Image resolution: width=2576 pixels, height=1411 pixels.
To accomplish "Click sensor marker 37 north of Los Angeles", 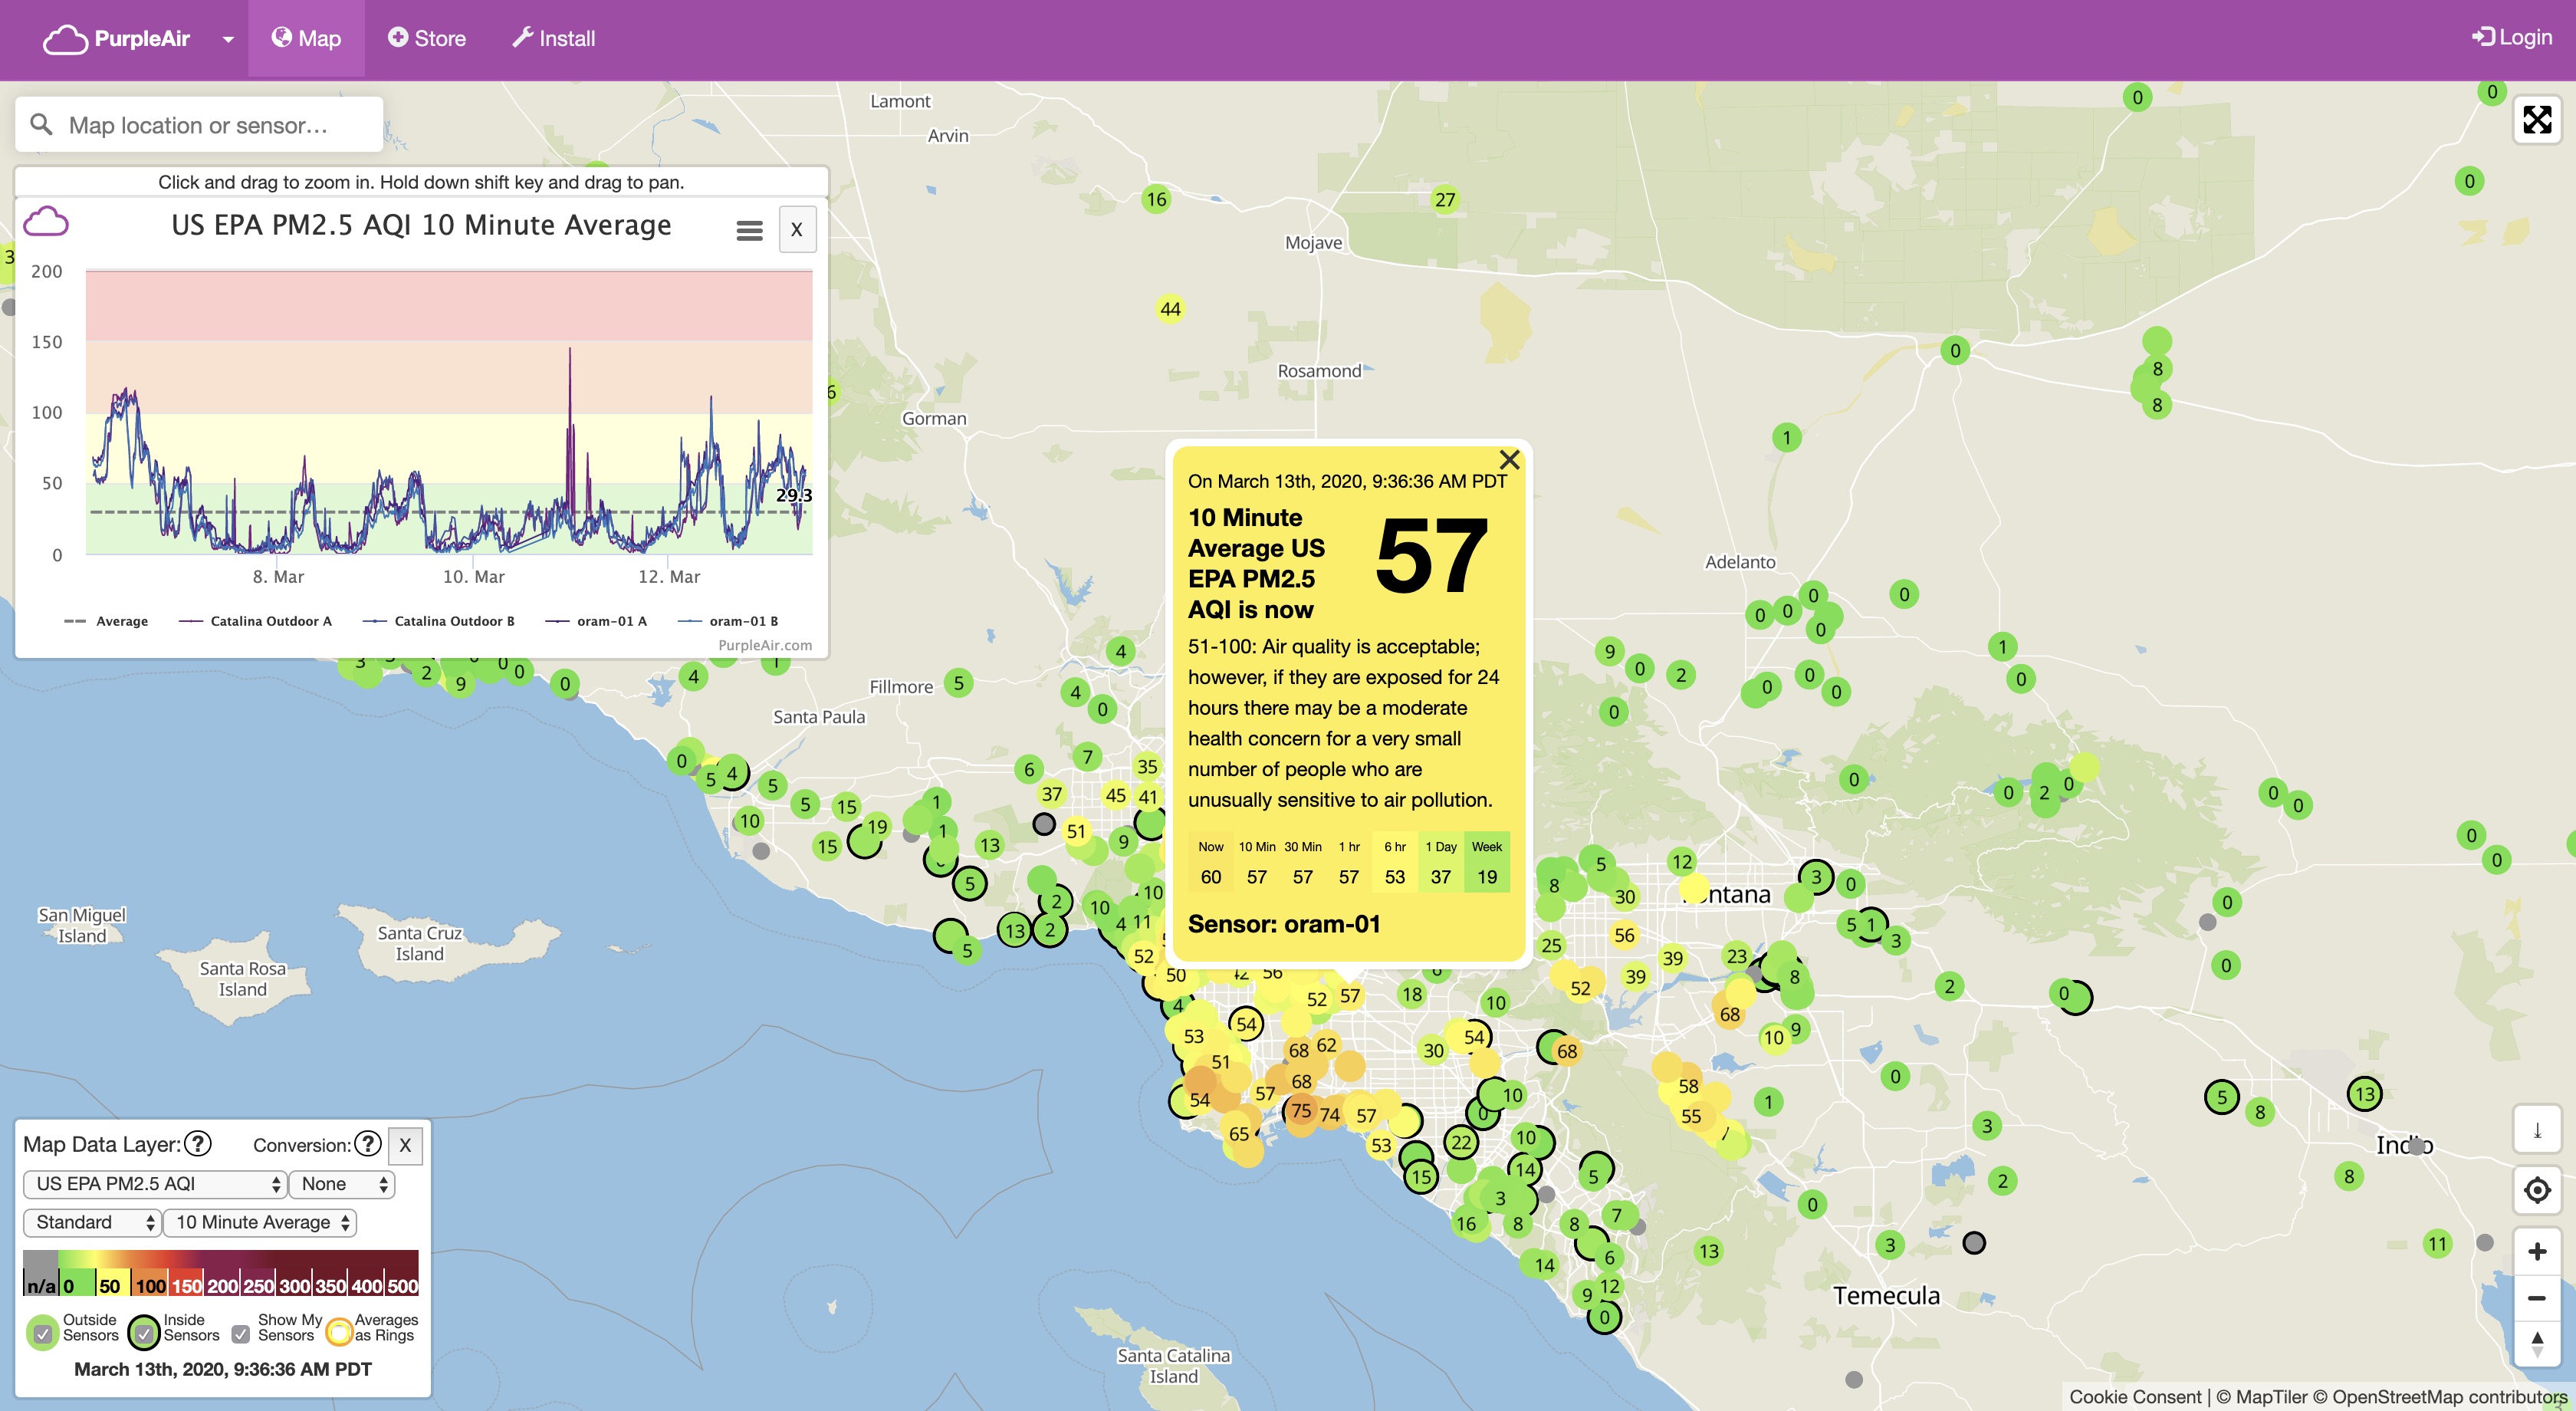I will [x=1051, y=794].
